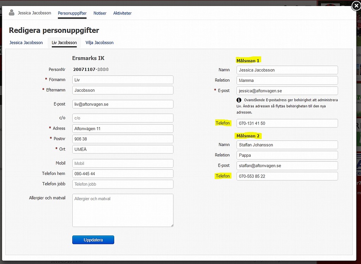Click the empty Mobil input field
Image resolution: width=361 pixels, height=264 pixels.
click(x=123, y=163)
